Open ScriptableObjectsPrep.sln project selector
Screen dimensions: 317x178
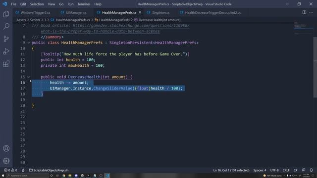point(49,170)
